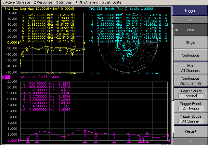Select marker 3 on the Smith chart
The width and height of the screenshot is (208, 145).
click(x=123, y=58)
